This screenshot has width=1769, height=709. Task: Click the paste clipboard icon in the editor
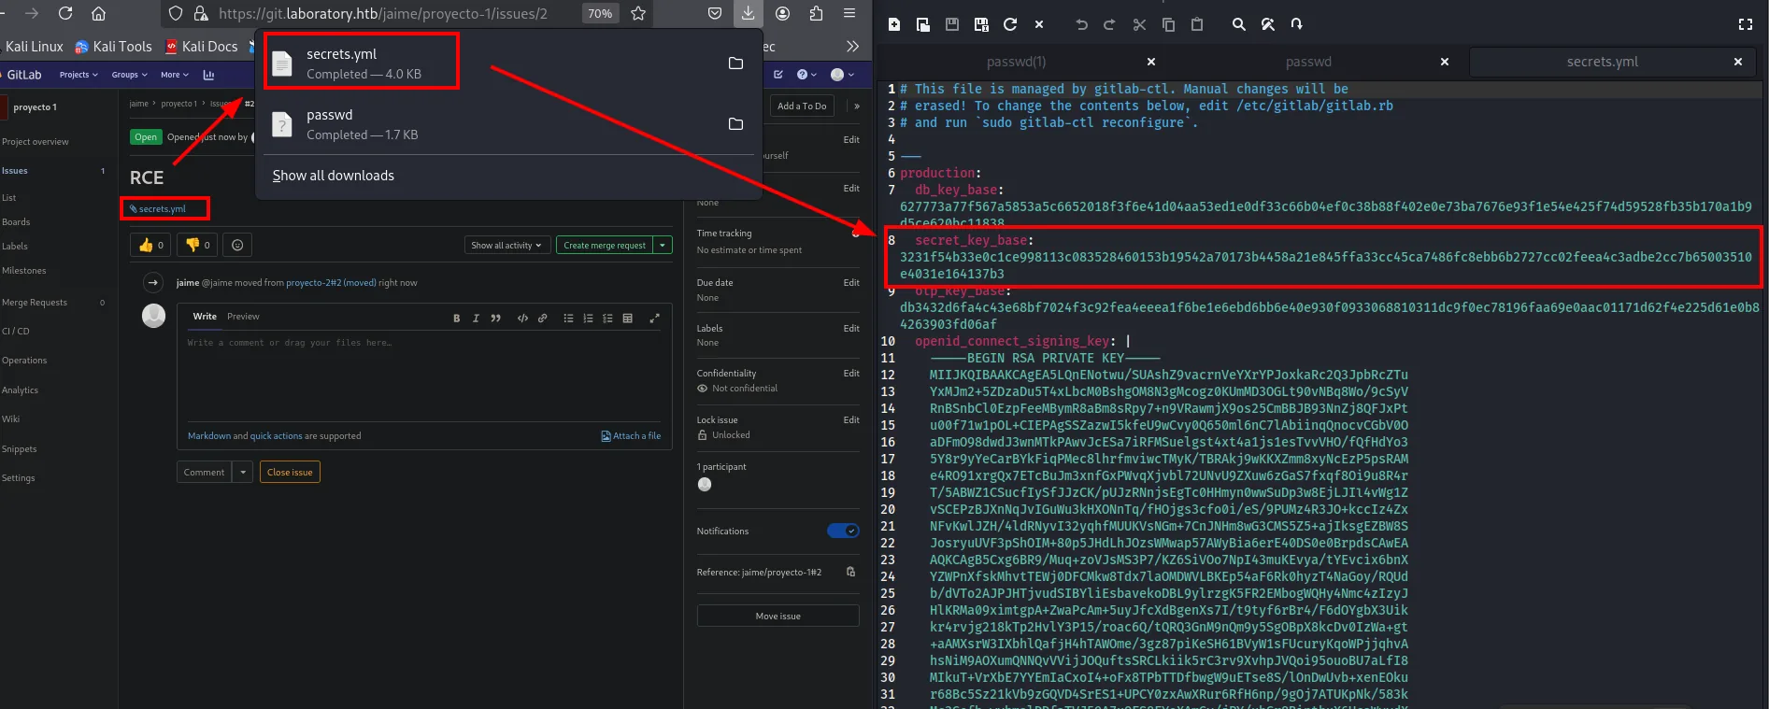coord(1197,24)
